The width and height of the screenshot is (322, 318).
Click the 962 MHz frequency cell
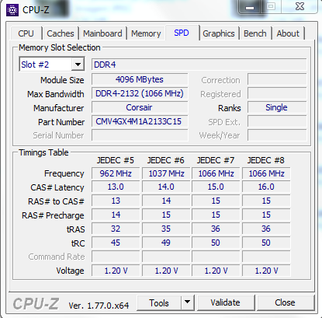116,173
